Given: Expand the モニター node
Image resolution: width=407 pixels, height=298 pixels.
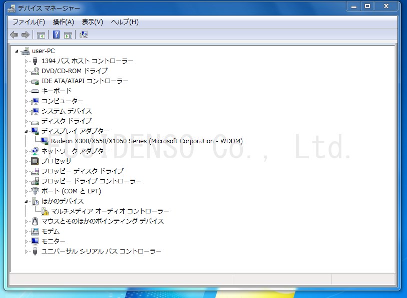Looking at the screenshot, I should click(26, 242).
